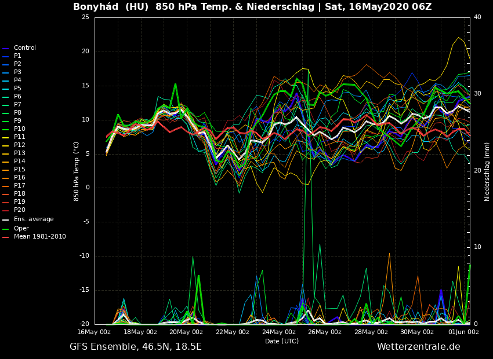The height and width of the screenshot is (359, 493).
Task: Click the 16May 00z date tick label
Action: coord(94,332)
